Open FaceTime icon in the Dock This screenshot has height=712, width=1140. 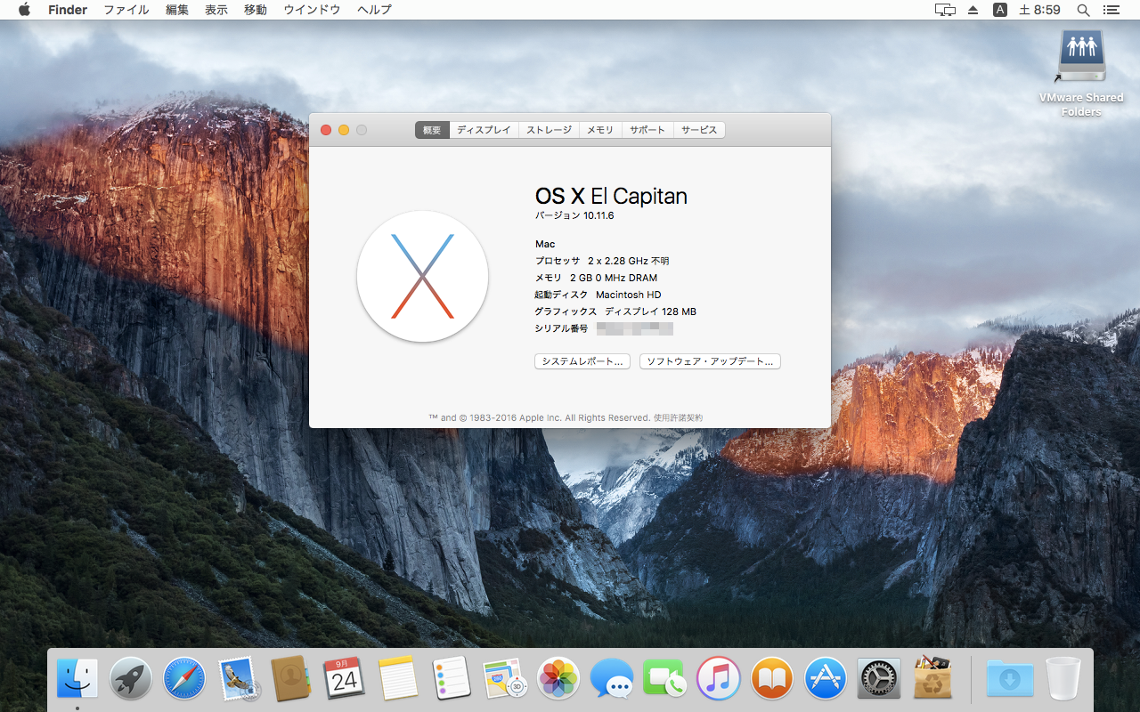(x=664, y=679)
